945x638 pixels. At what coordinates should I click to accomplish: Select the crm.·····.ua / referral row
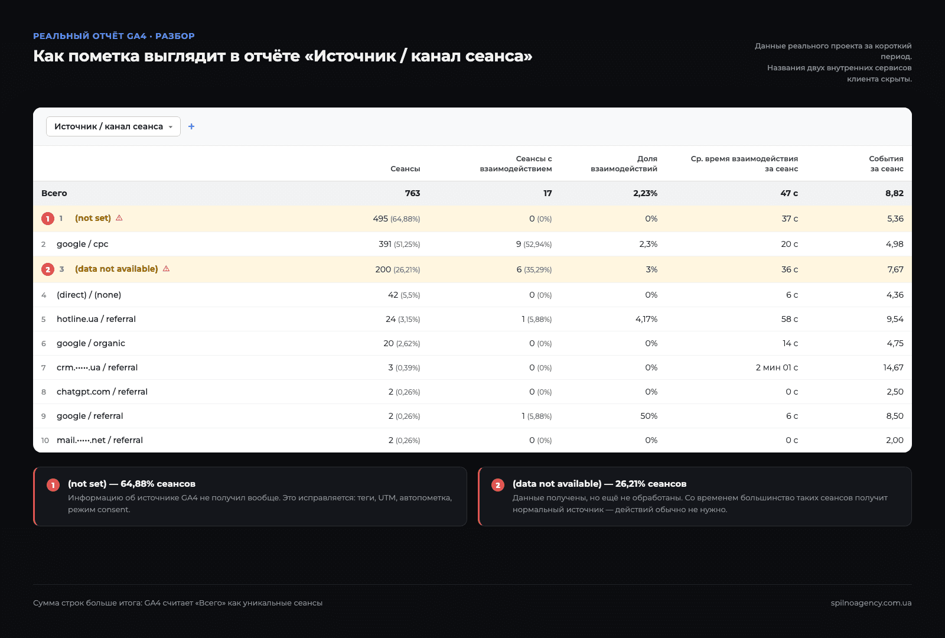pyautogui.click(x=472, y=367)
